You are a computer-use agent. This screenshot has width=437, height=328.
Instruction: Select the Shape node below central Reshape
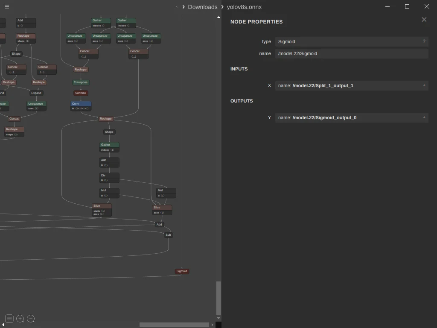point(109,132)
